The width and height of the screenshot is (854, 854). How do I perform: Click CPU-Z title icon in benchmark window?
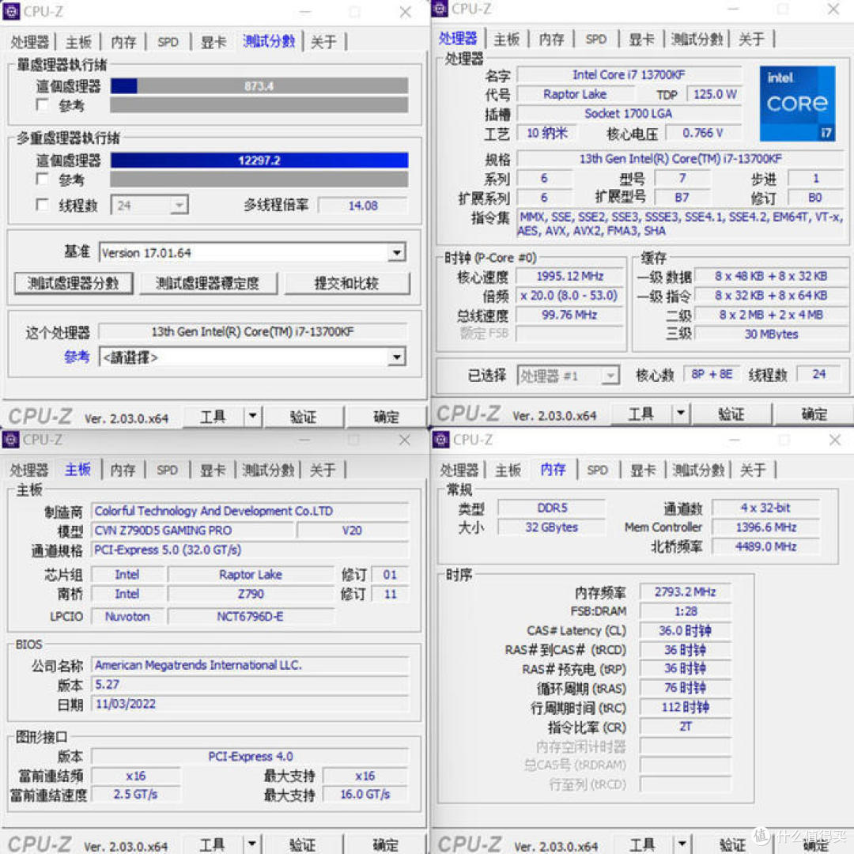tap(12, 11)
